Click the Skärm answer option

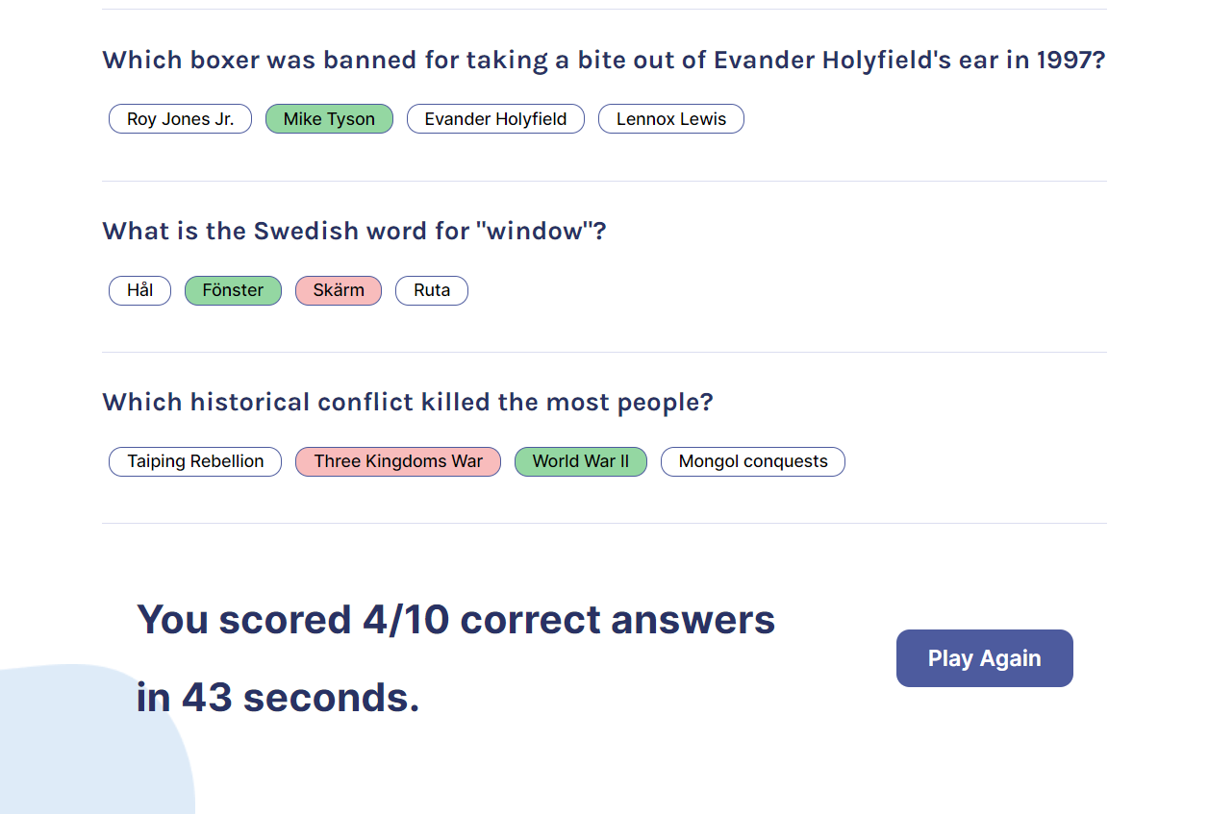pyautogui.click(x=339, y=290)
